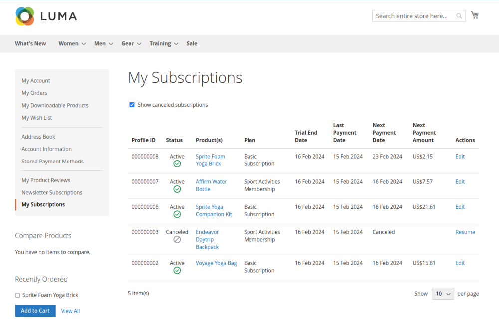Click active checkmark icon for profile 000000002
Viewport: 499px width, 324px height.
click(x=177, y=270)
